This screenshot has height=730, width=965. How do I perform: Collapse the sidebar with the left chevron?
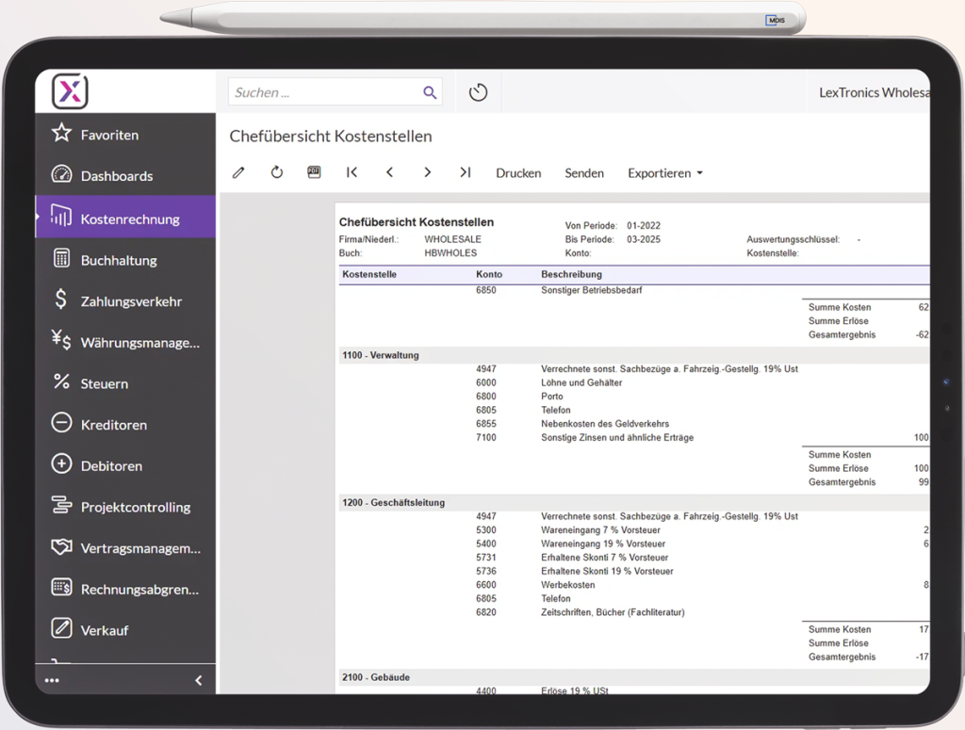pos(198,680)
